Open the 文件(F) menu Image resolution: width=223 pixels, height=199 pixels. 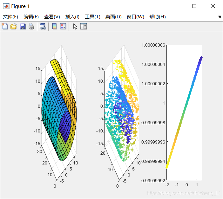click(x=10, y=17)
